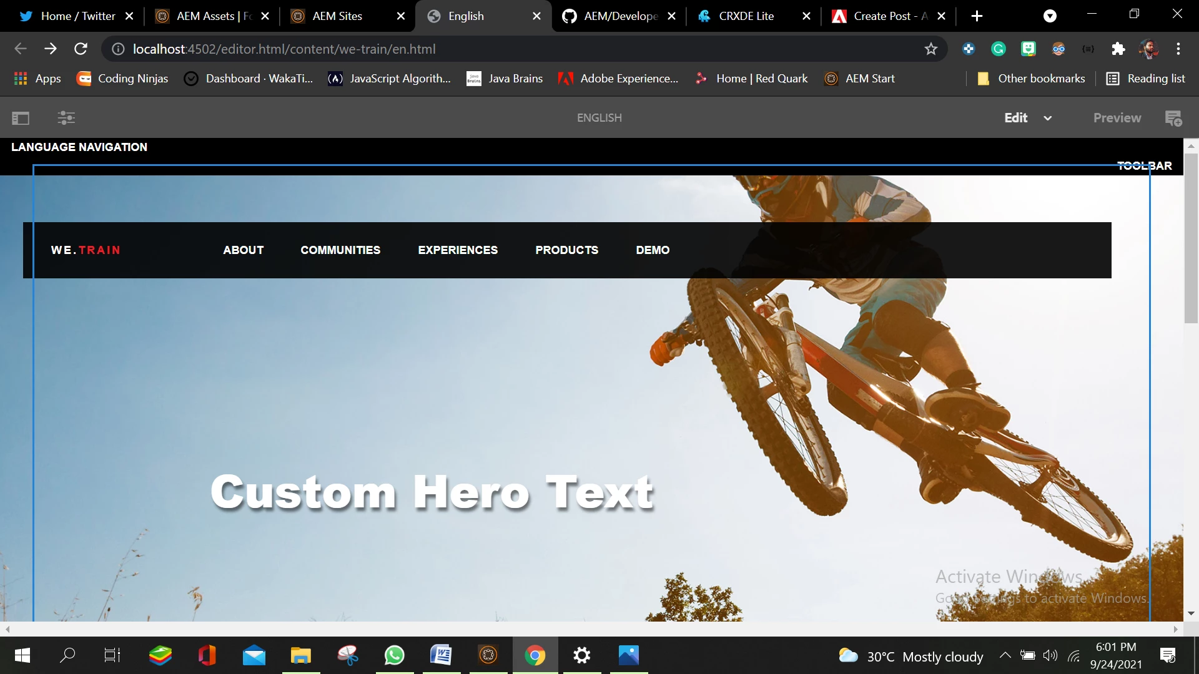Screen dimensions: 1199x674
Task: Open the Other bookmarks folder
Action: pos(1031,79)
